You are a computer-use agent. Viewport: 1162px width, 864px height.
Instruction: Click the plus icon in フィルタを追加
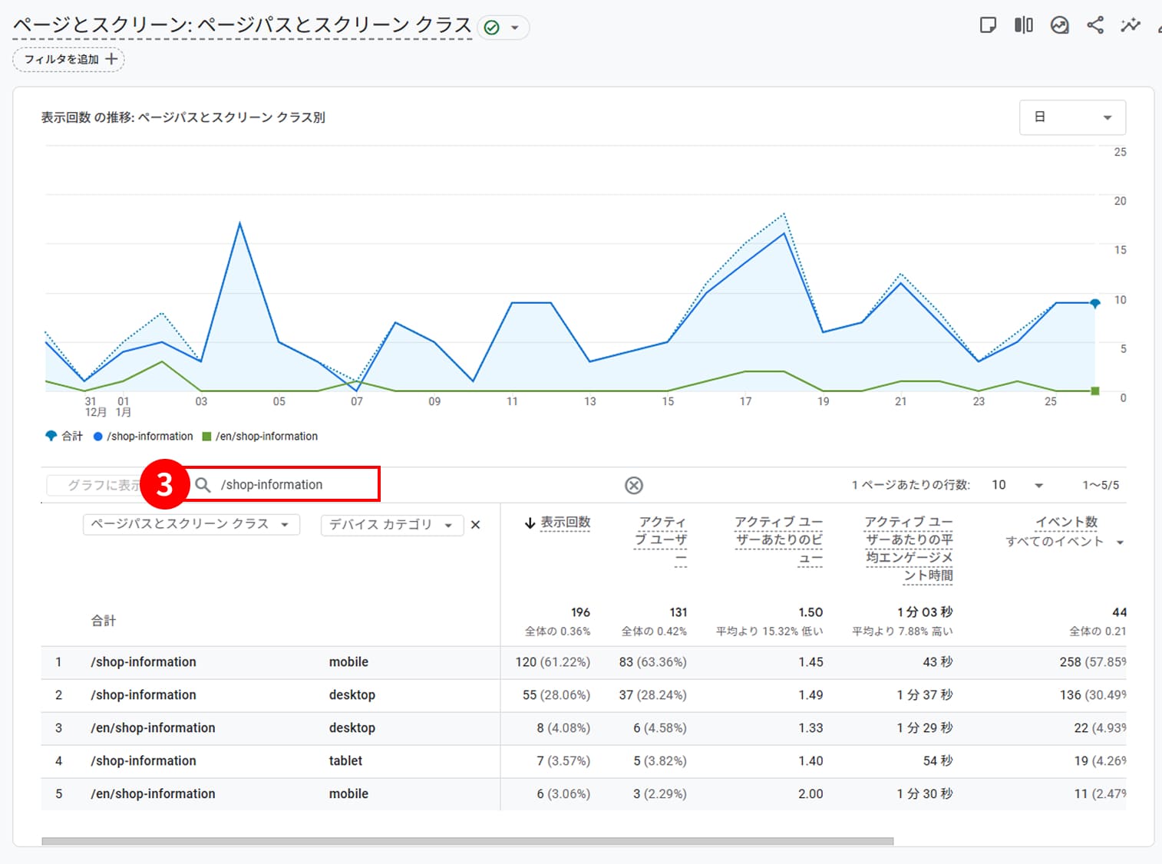click(x=111, y=59)
